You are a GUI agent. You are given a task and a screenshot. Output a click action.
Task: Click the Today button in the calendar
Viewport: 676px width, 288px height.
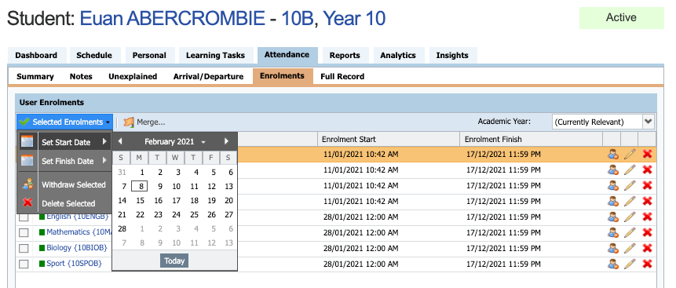[x=174, y=261]
